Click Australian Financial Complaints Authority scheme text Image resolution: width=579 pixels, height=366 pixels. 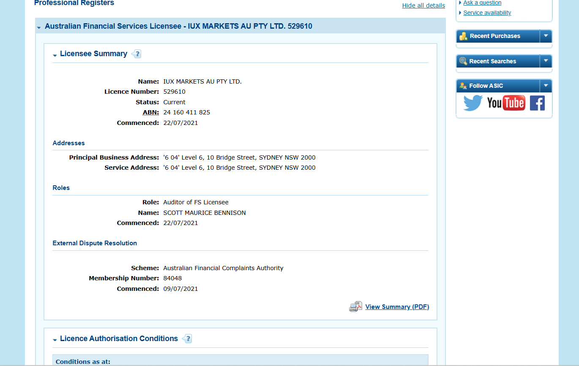(x=224, y=268)
